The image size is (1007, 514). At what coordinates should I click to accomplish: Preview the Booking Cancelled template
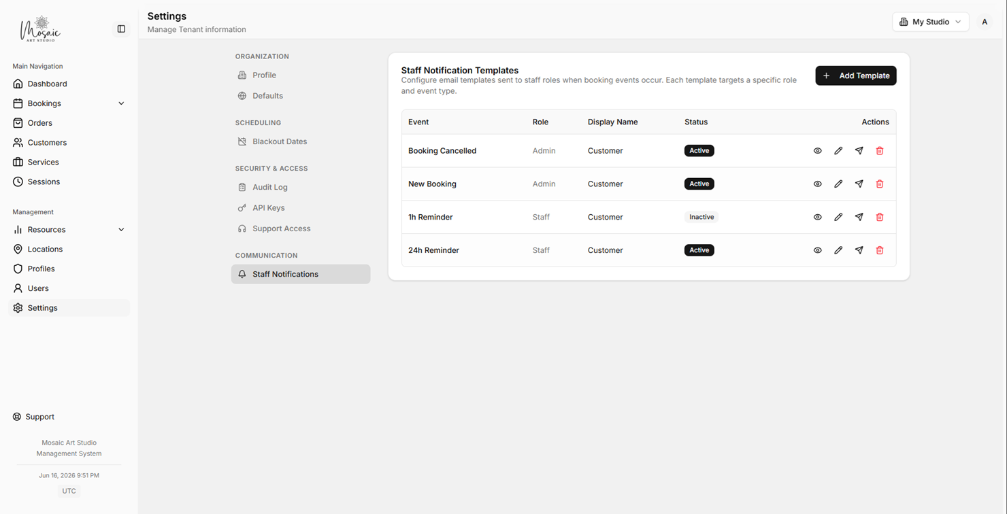[818, 151]
